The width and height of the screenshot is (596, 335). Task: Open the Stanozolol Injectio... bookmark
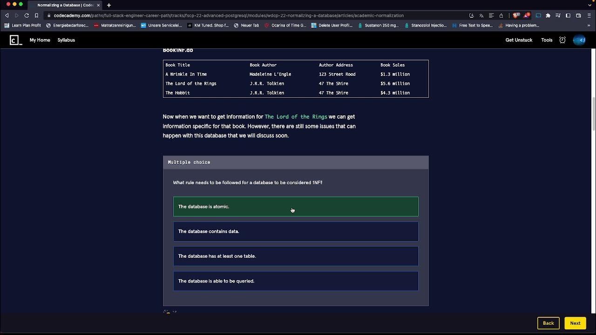[426, 25]
